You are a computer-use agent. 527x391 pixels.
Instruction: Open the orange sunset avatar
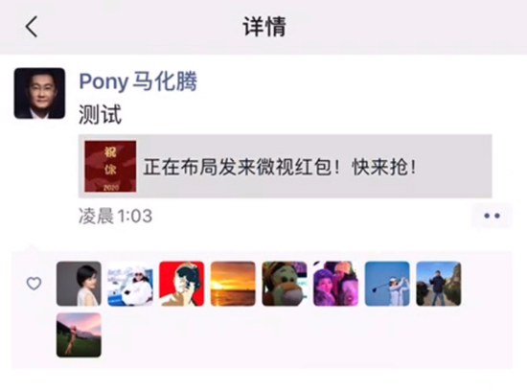pyautogui.click(x=233, y=284)
